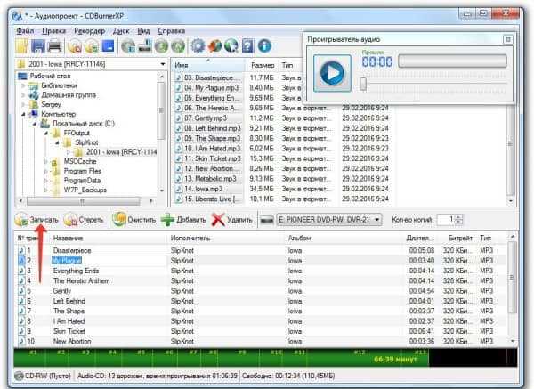
Task: Open settings with the gear toolbar icon
Action: tap(198, 45)
